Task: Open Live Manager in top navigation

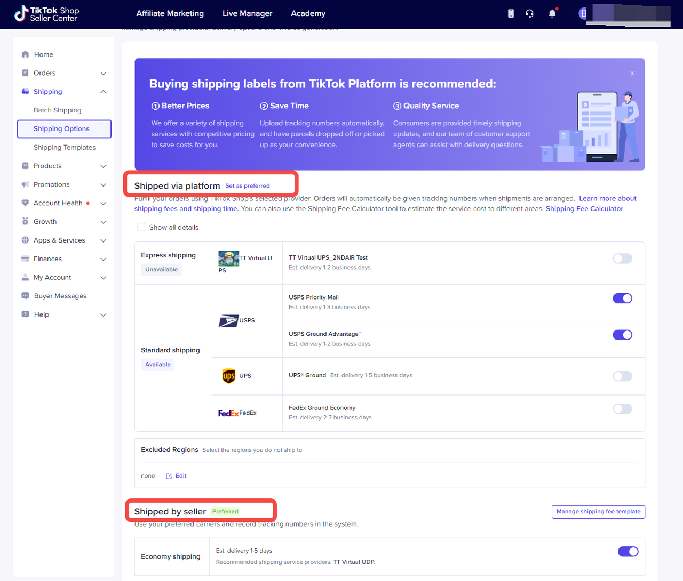Action: click(x=247, y=13)
